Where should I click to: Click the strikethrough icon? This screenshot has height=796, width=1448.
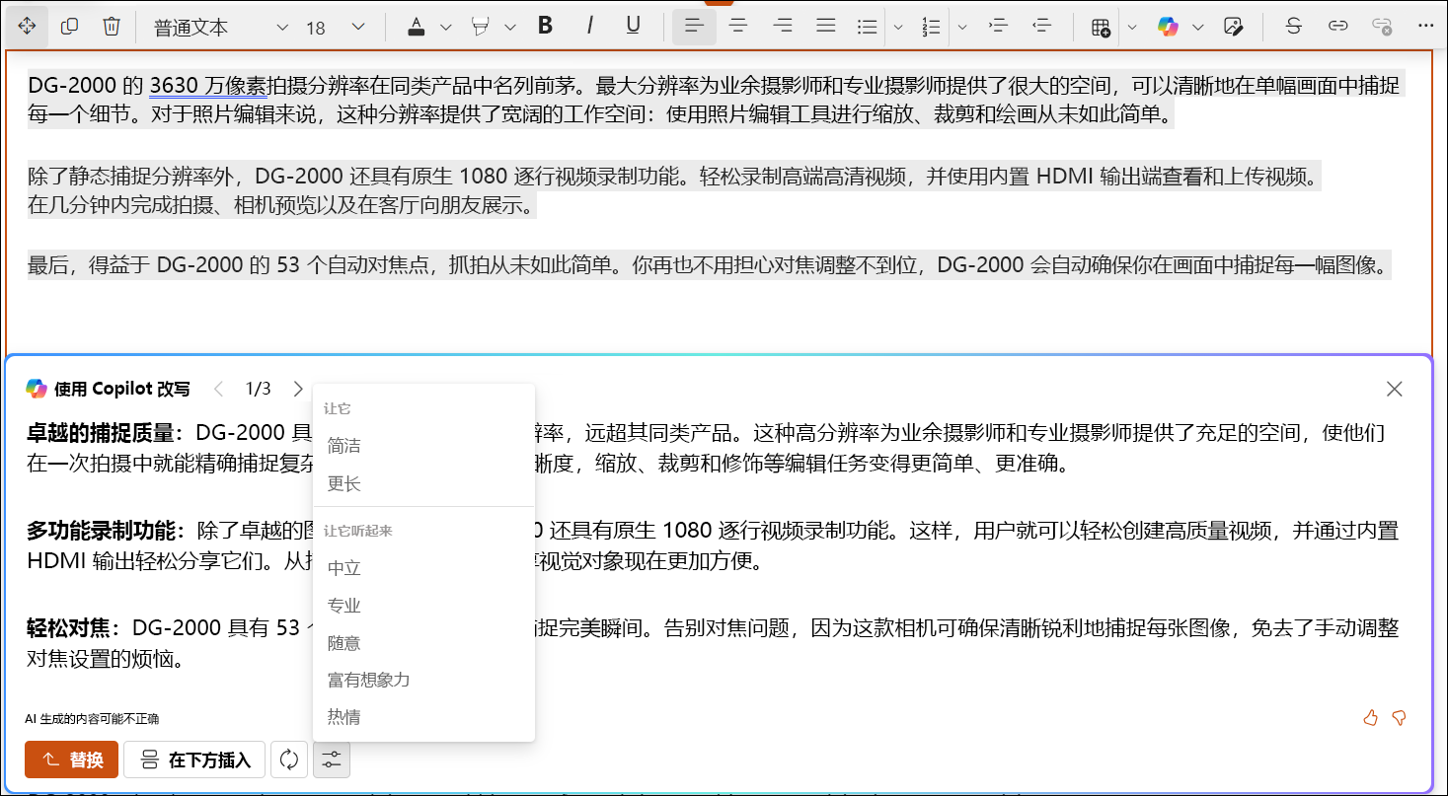1294,27
